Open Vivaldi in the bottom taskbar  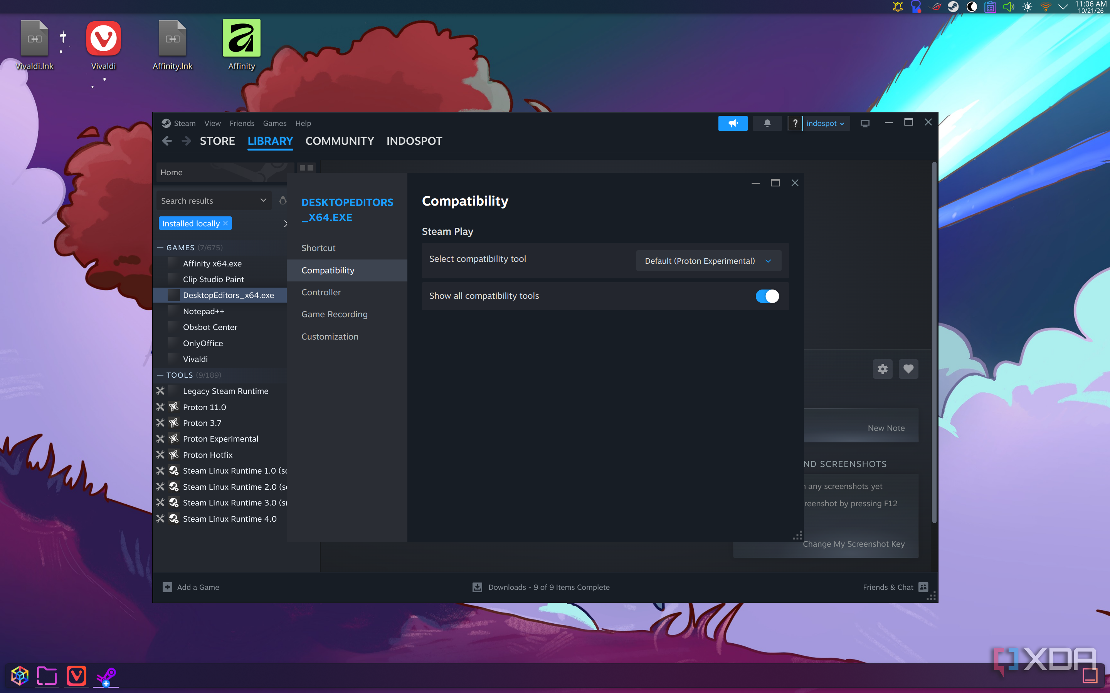(x=76, y=676)
